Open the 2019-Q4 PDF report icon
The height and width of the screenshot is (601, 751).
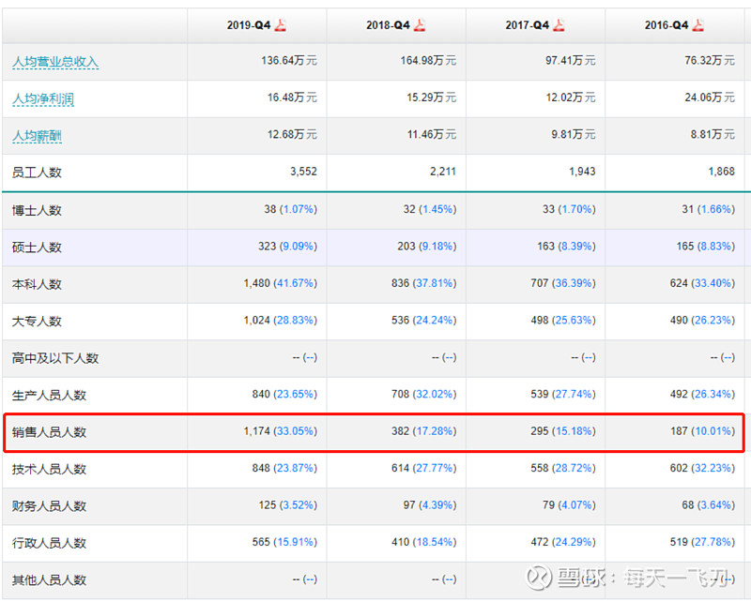click(x=280, y=24)
